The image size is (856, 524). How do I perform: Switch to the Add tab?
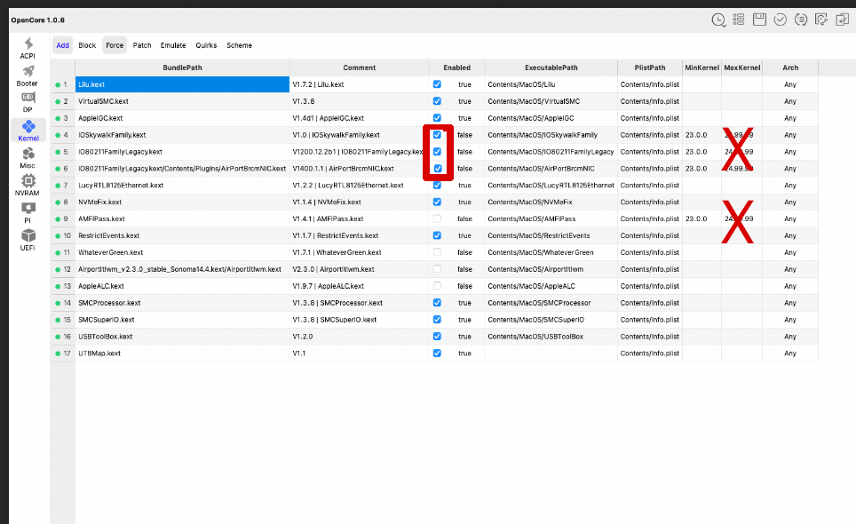63,45
